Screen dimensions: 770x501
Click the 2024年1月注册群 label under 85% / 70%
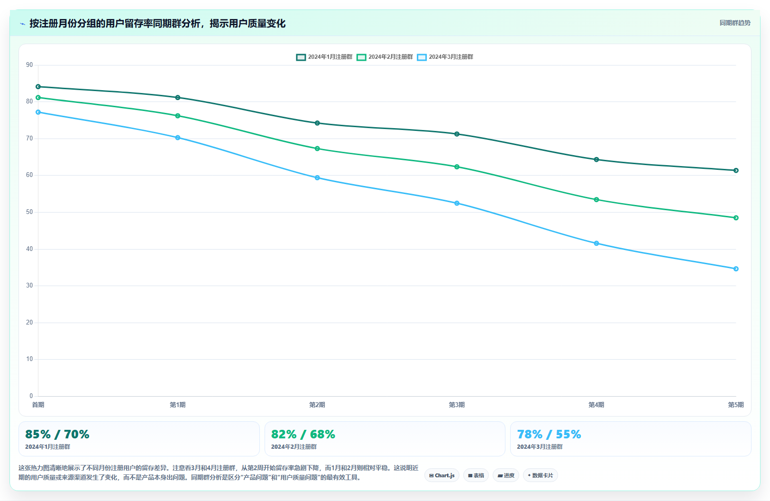[x=48, y=447]
